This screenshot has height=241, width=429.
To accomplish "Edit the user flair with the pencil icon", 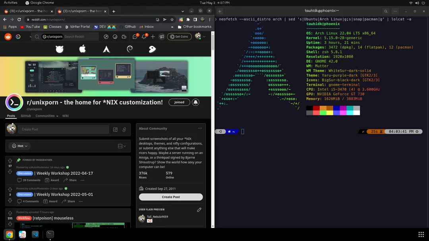I will point(199,210).
